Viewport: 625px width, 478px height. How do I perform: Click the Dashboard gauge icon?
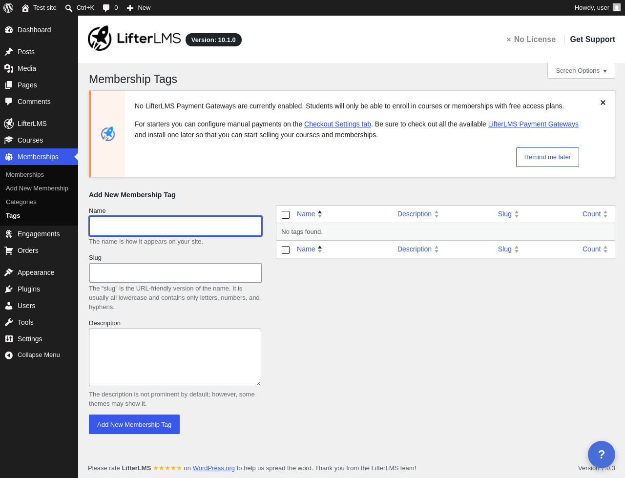pos(9,30)
